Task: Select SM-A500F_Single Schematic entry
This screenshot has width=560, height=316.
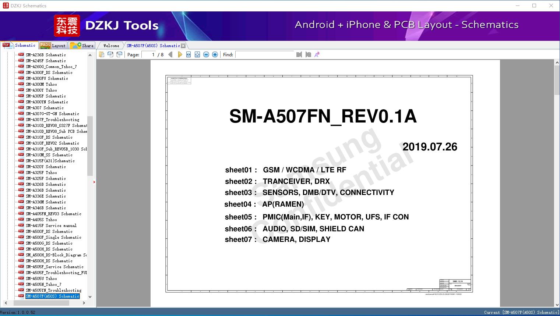Action: pyautogui.click(x=53, y=237)
